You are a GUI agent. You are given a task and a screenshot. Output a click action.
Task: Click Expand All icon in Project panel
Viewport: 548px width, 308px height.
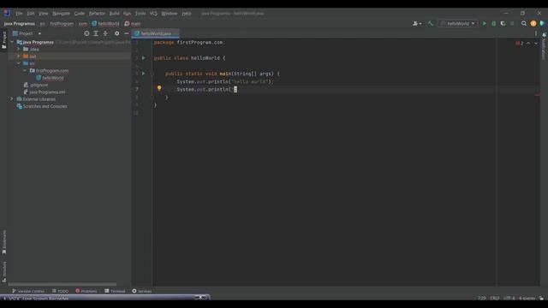[x=96, y=33]
